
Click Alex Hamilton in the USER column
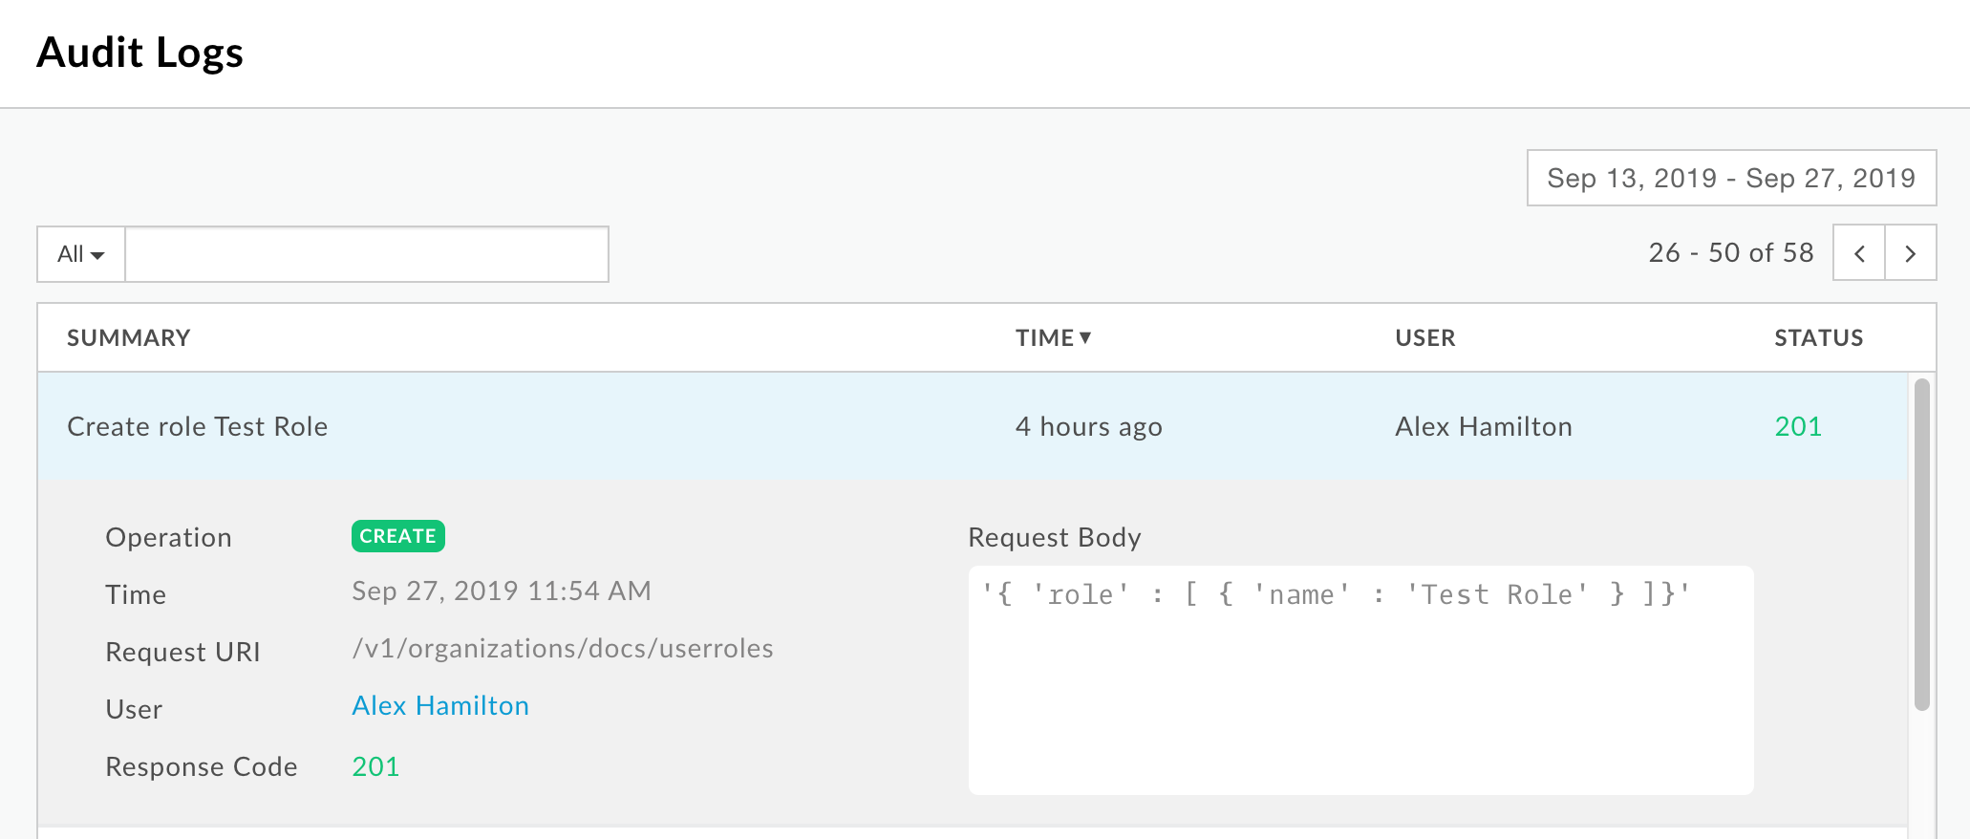[1483, 426]
